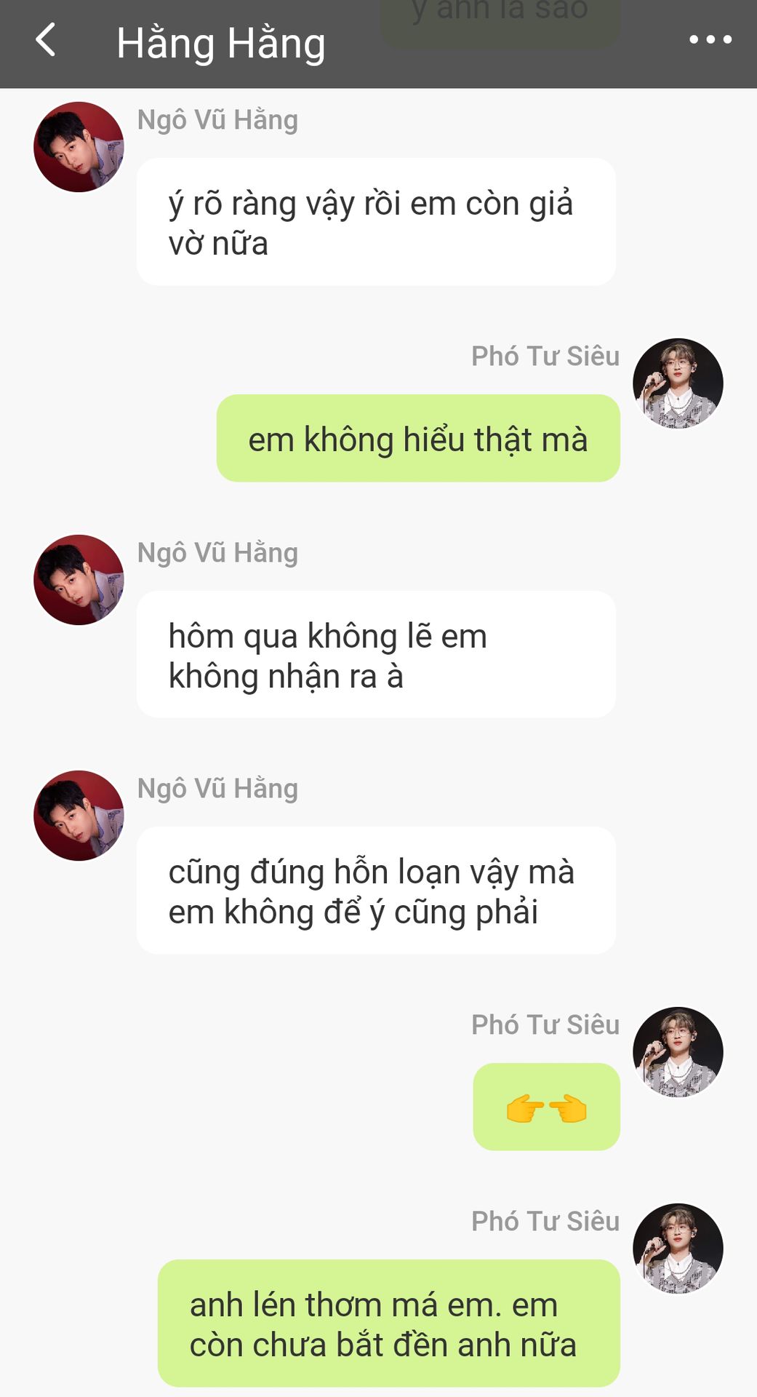
Task: Select the 'em không hiểu thật mà' bubble
Action: pos(418,438)
